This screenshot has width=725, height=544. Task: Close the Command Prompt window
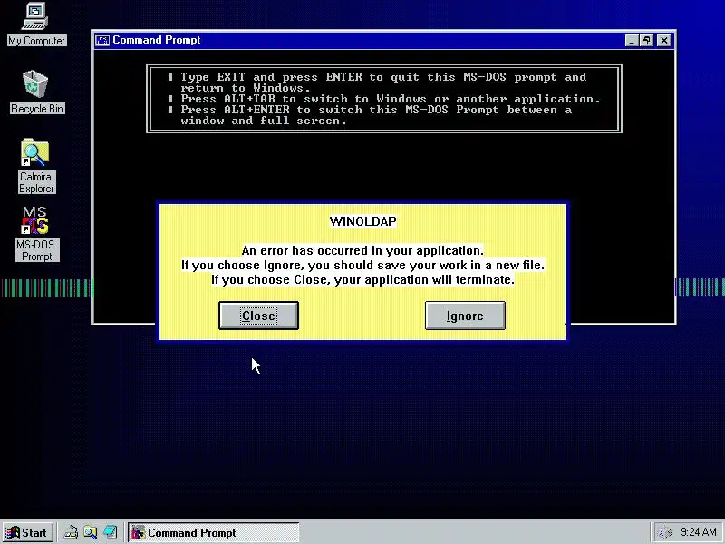(664, 40)
